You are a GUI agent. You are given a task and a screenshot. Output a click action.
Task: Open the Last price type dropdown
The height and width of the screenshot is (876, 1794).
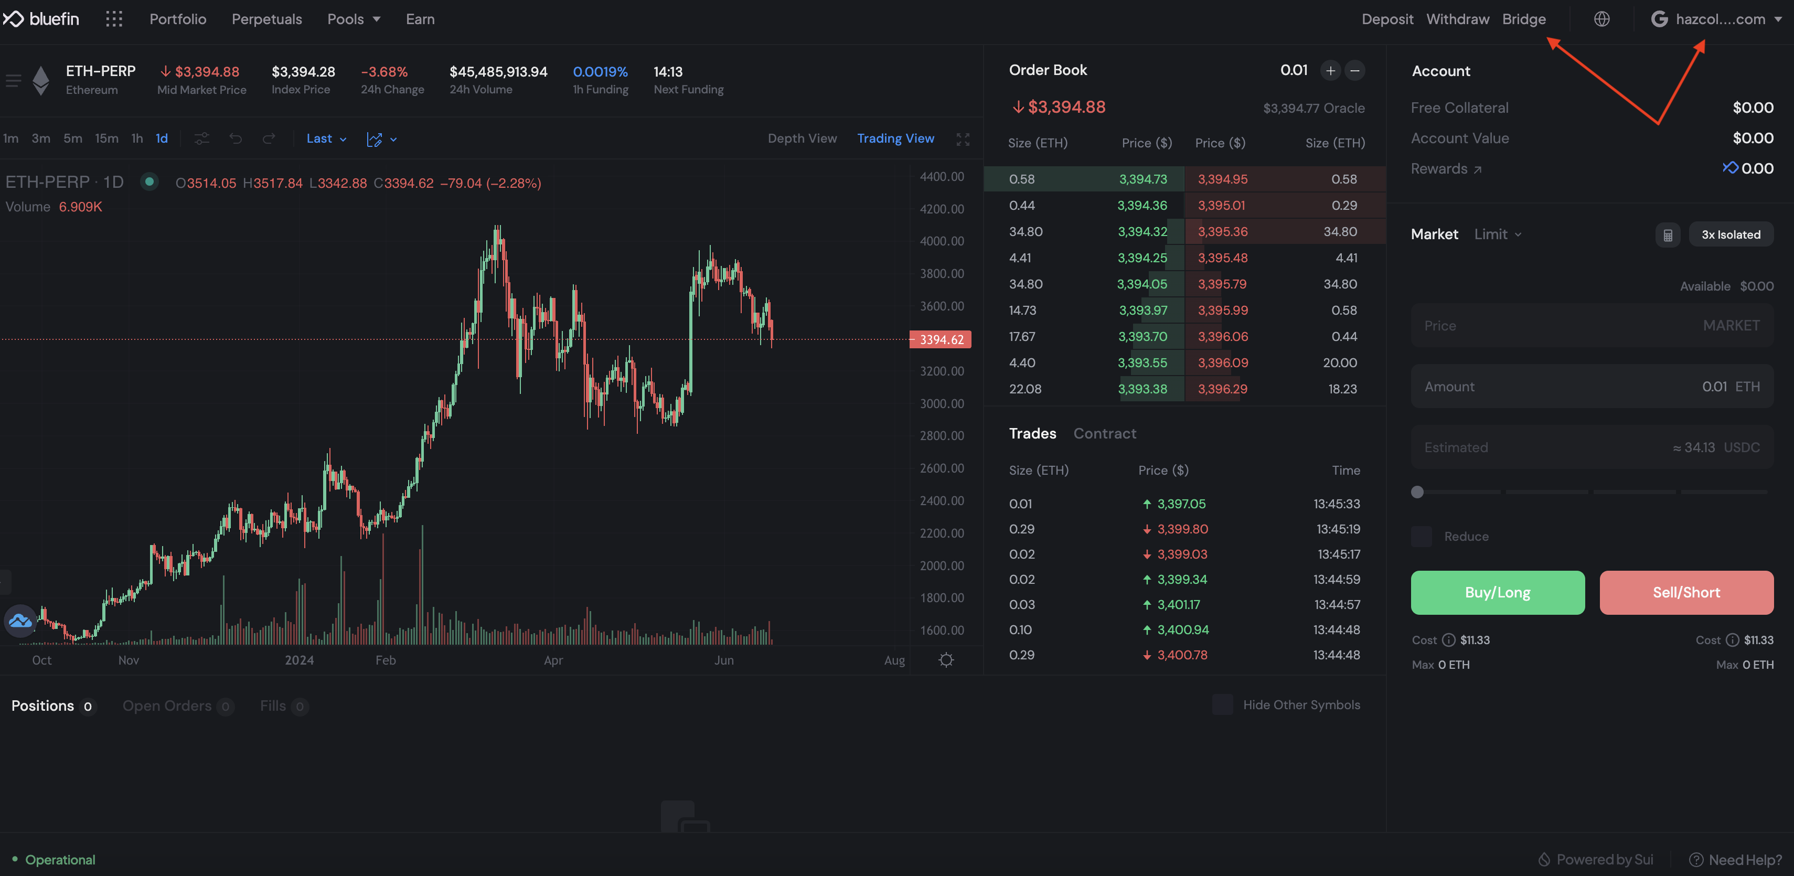click(326, 138)
